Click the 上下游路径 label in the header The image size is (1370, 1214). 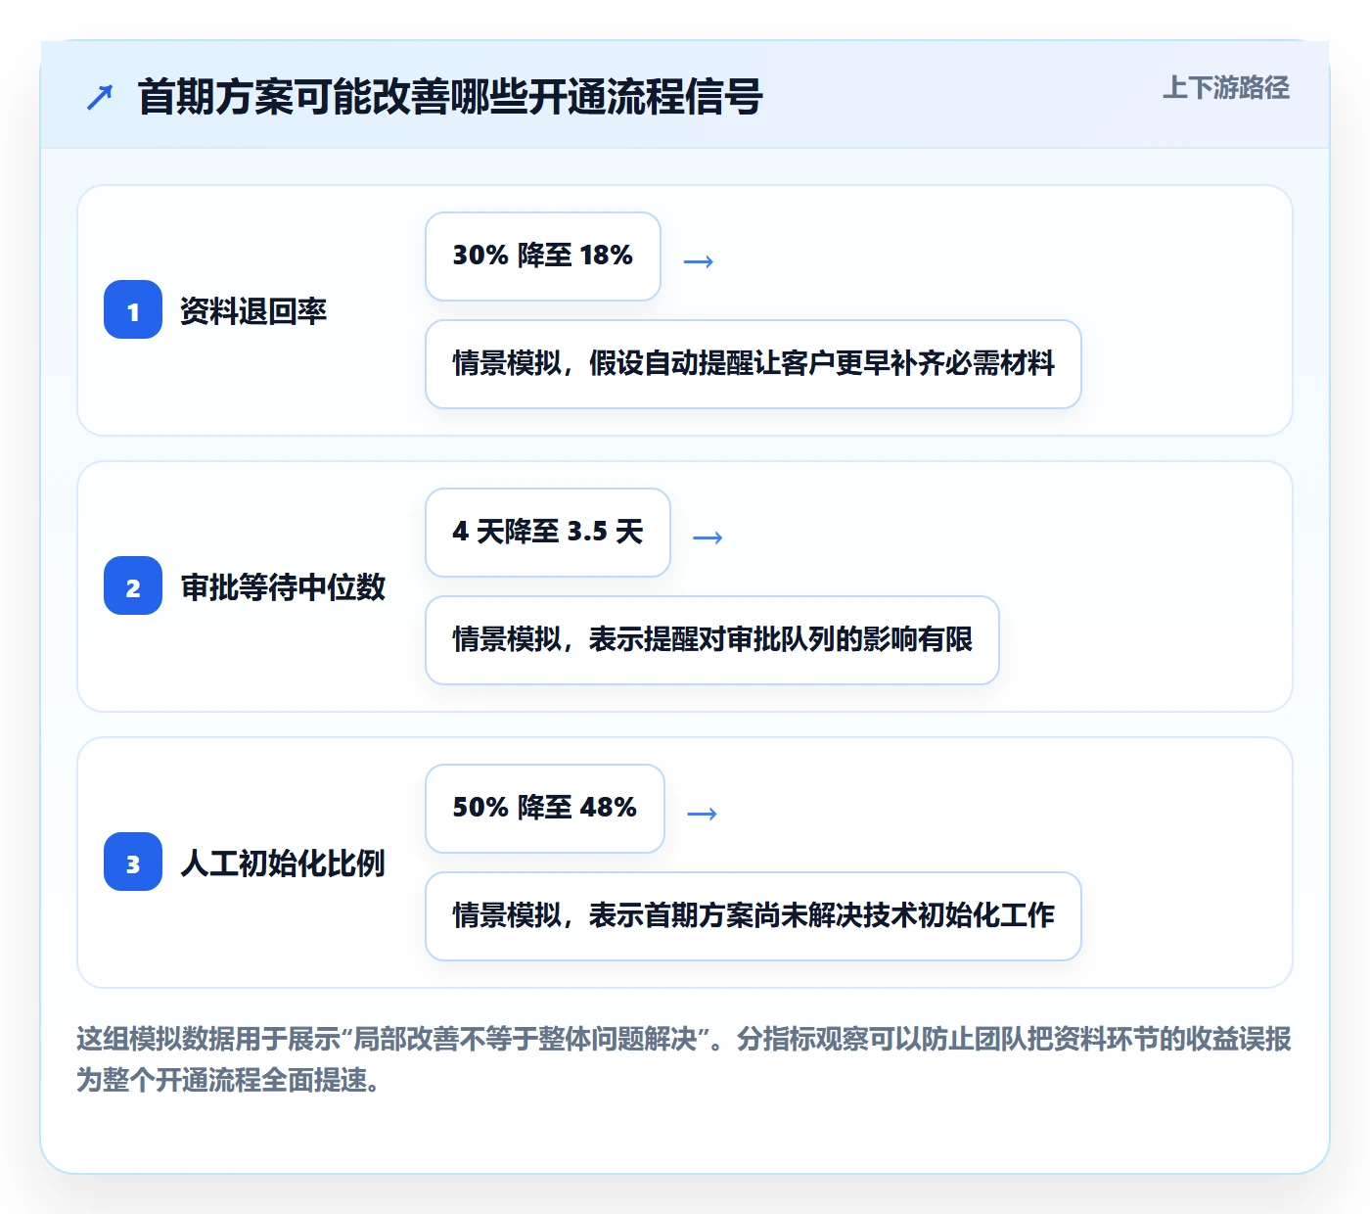[x=1225, y=88]
